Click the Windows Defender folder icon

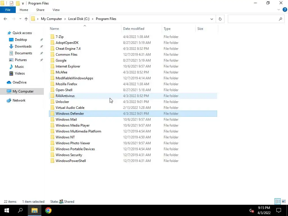click(x=52, y=114)
